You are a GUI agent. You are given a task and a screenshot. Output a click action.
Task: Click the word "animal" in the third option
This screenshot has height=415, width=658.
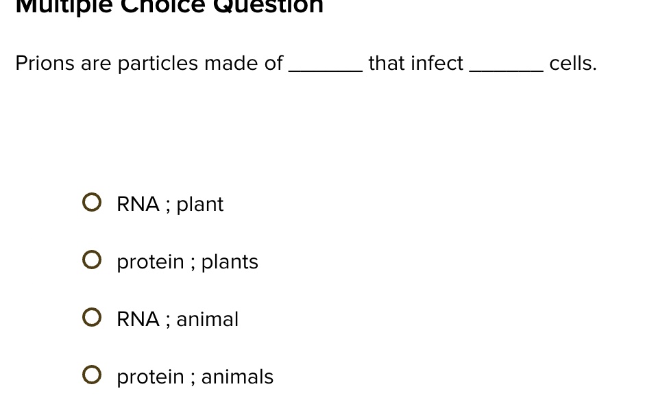[207, 319]
